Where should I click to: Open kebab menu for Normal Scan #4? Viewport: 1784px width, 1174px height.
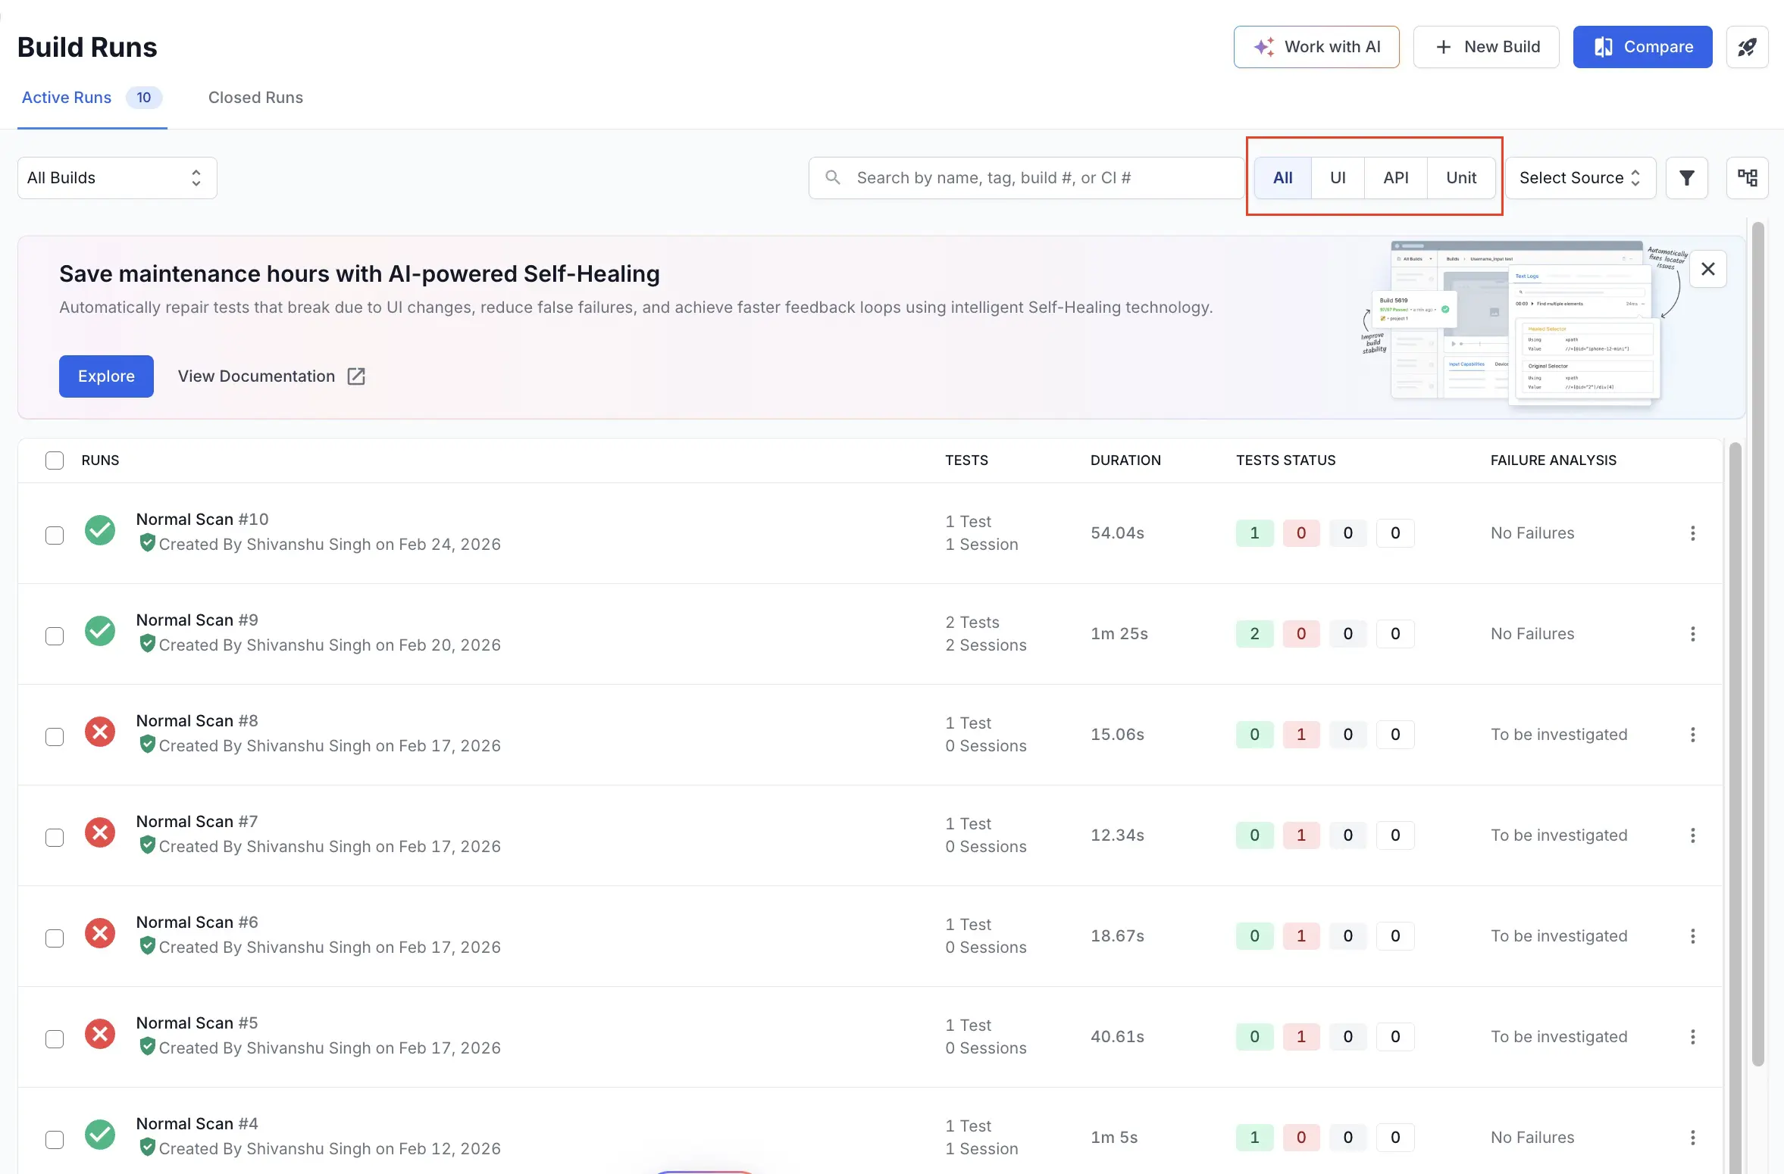tap(1692, 1138)
